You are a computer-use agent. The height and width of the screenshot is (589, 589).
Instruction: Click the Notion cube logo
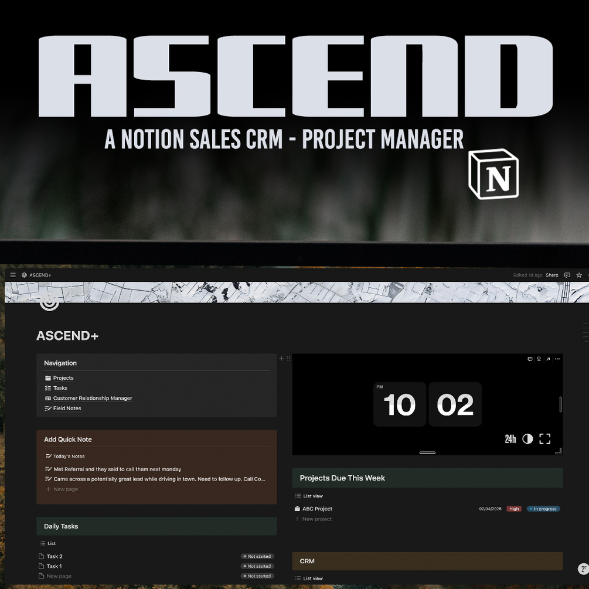pyautogui.click(x=493, y=174)
